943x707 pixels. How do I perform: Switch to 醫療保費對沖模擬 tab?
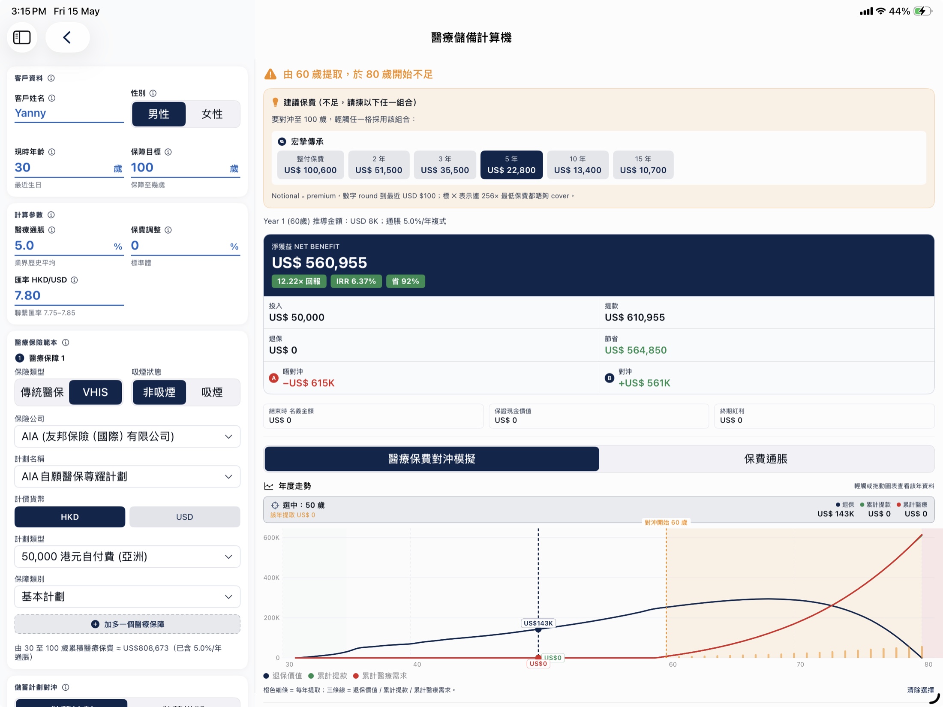click(x=432, y=459)
